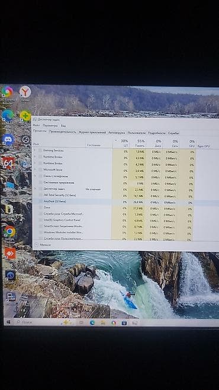Expand the first Runtime Broker row
The image size is (219, 390).
[34, 156]
